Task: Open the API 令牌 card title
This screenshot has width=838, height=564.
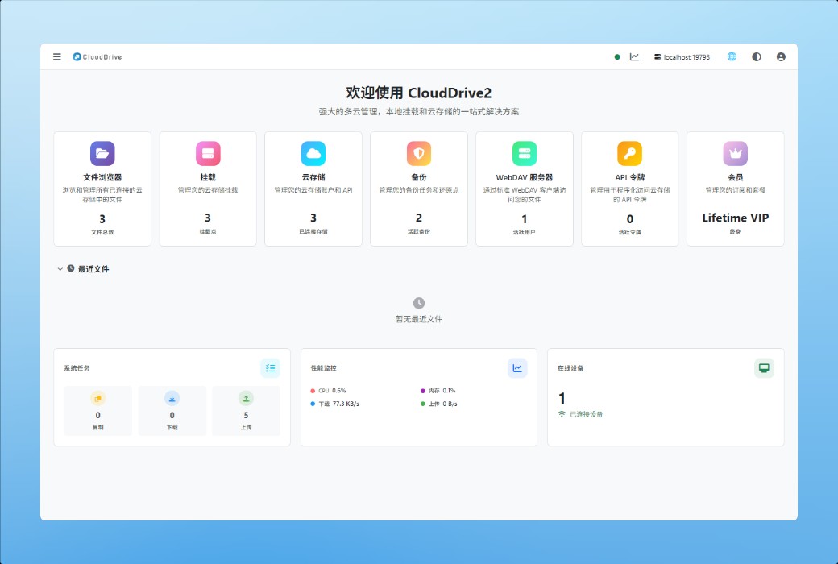Action: [629, 177]
